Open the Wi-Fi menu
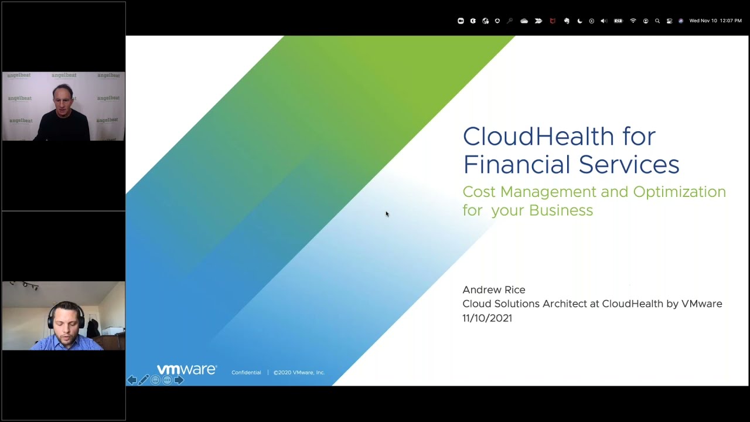 (633, 21)
